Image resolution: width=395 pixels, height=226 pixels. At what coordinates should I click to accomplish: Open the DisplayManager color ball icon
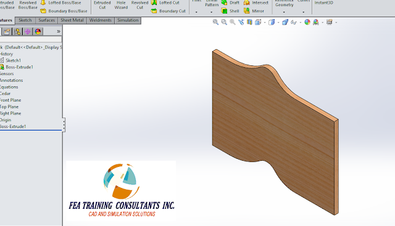[x=38, y=31]
